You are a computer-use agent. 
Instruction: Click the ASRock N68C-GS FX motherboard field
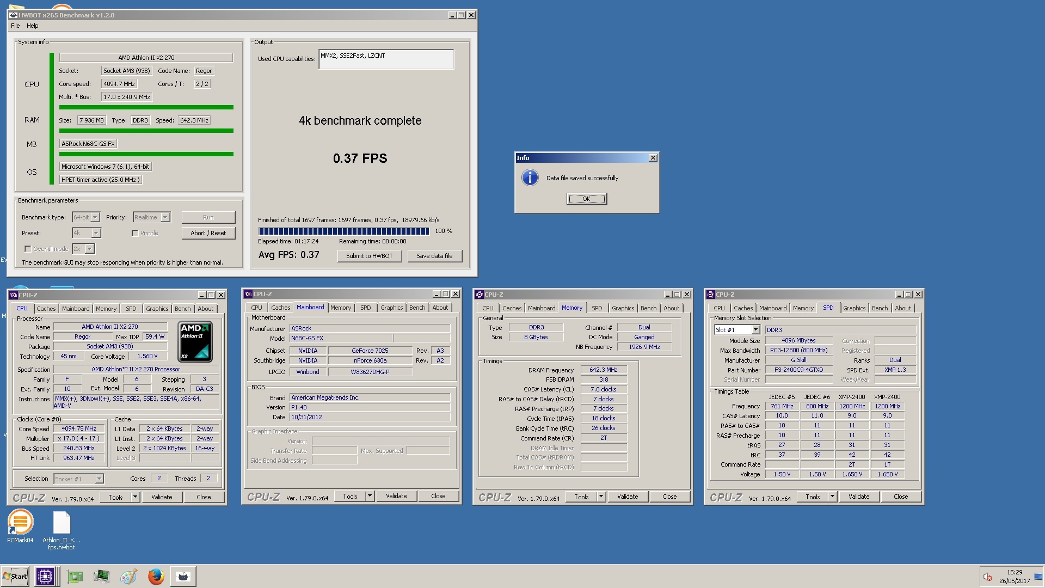88,144
